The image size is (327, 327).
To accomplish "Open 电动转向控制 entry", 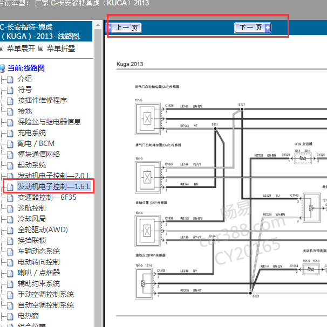I will coord(39,262).
